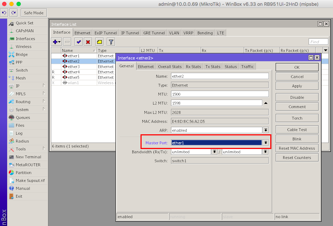Open the Overall Stats tab in the dialog
Viewport: 333px width, 226px height.
[170, 67]
